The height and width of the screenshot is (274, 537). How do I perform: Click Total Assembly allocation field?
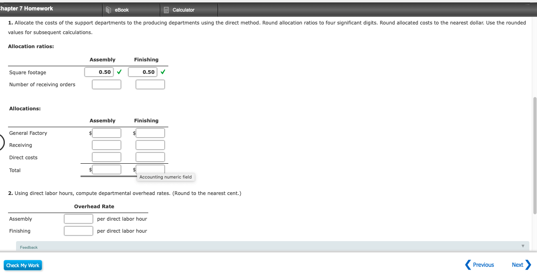click(x=107, y=169)
